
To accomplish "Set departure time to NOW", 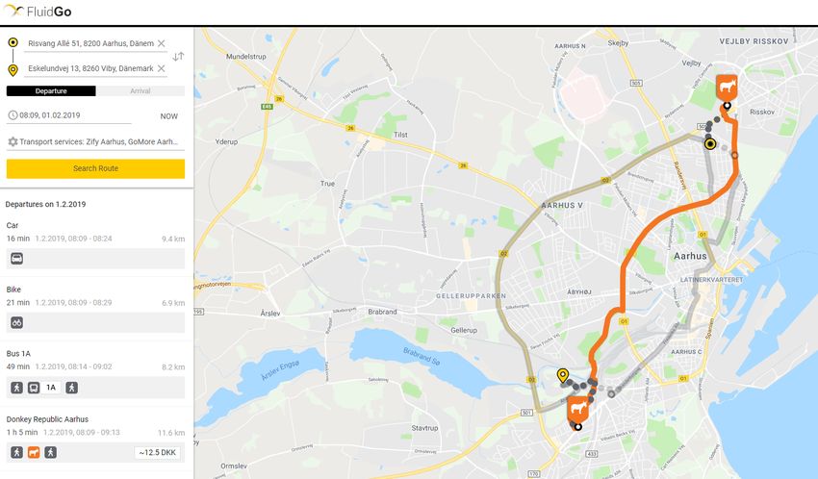I will click(169, 116).
